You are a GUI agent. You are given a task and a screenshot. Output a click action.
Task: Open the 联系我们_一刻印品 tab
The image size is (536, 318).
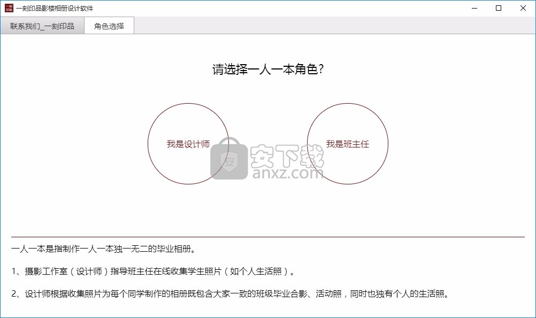pos(42,26)
